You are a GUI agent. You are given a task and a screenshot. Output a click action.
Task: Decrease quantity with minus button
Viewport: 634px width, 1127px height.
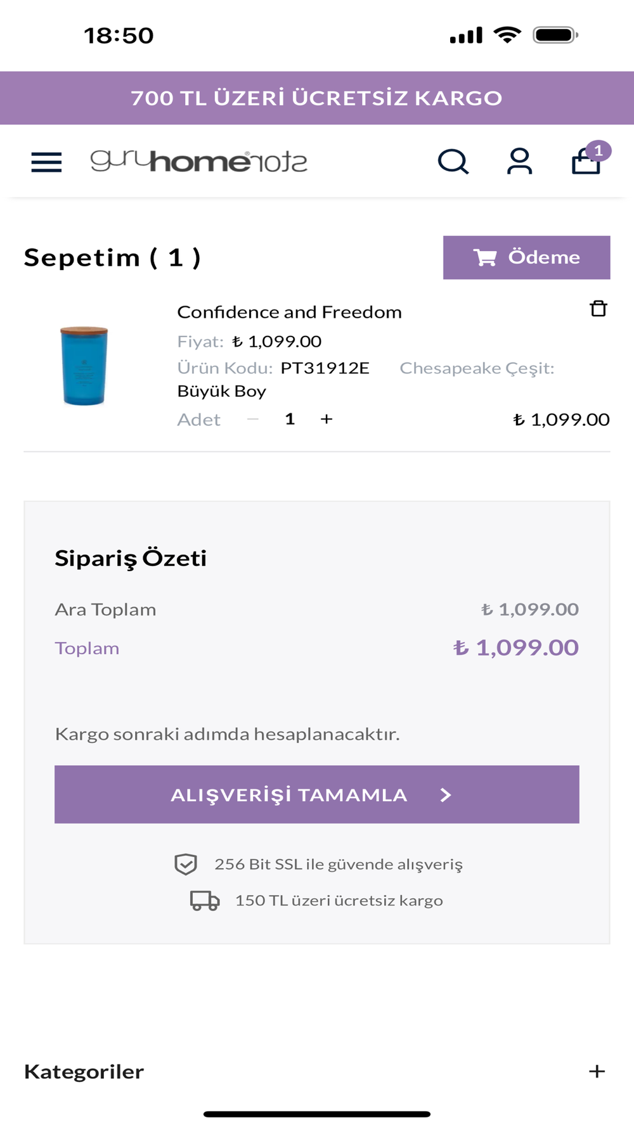[253, 419]
